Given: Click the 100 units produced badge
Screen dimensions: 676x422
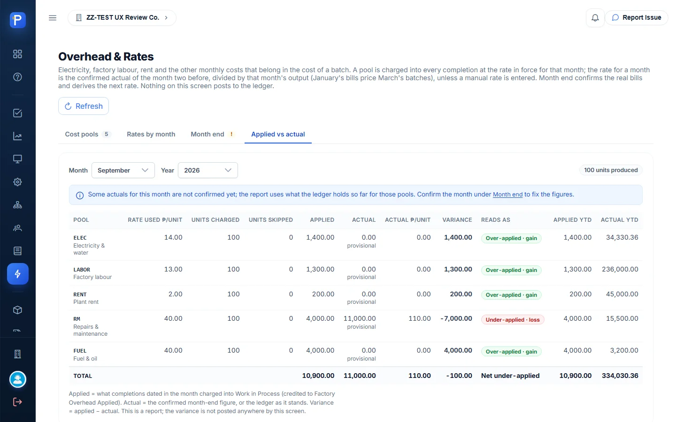Looking at the screenshot, I should click(x=611, y=170).
